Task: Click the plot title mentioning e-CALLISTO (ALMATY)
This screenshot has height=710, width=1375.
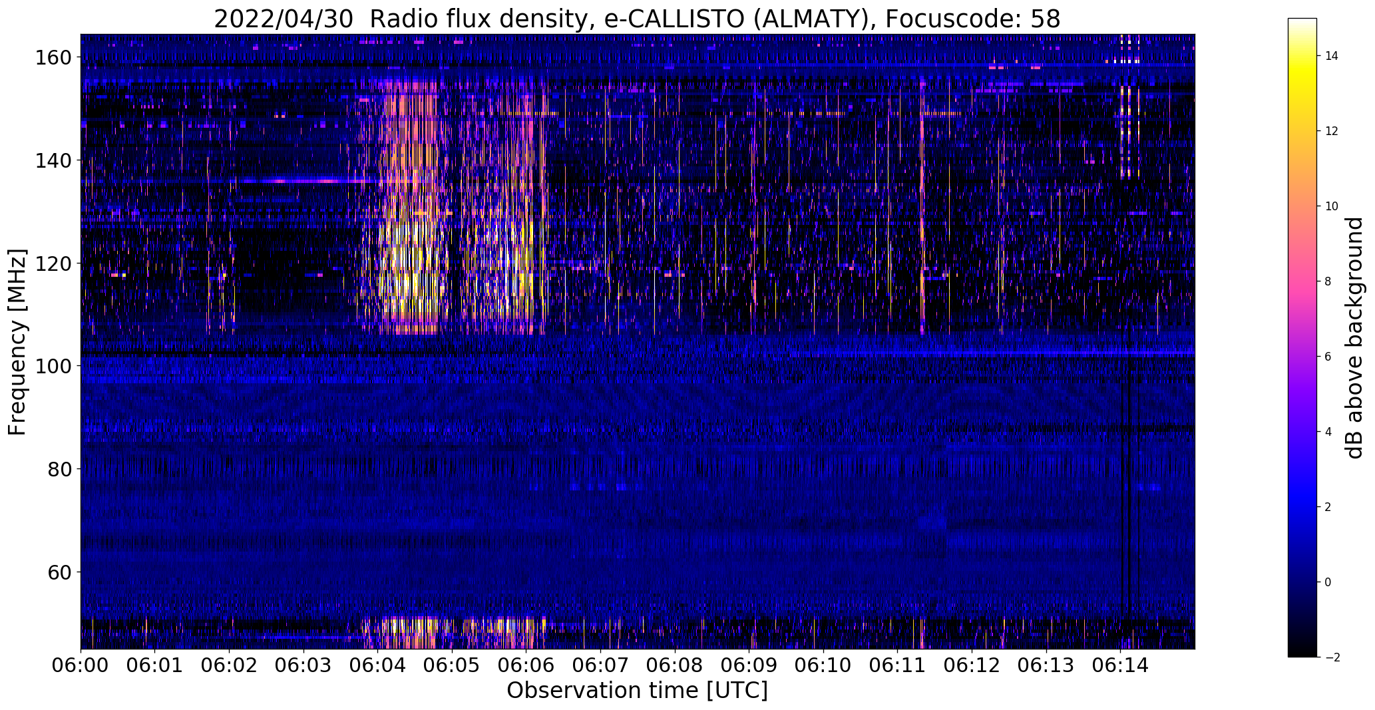Action: click(x=637, y=19)
